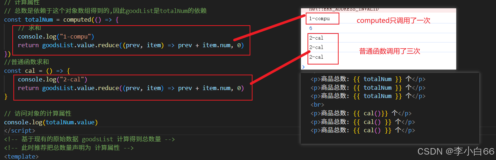Click the console.log("2-cal") code line

coord(53,79)
